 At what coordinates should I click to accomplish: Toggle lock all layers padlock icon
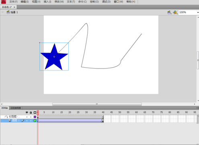pos(31,113)
